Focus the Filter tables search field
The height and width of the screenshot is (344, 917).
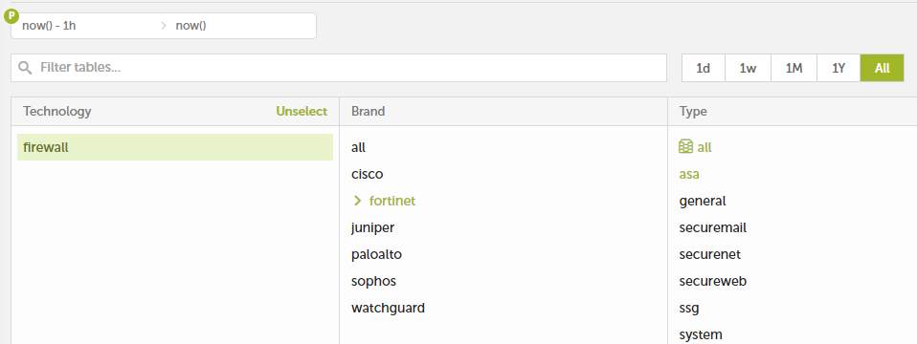339,68
